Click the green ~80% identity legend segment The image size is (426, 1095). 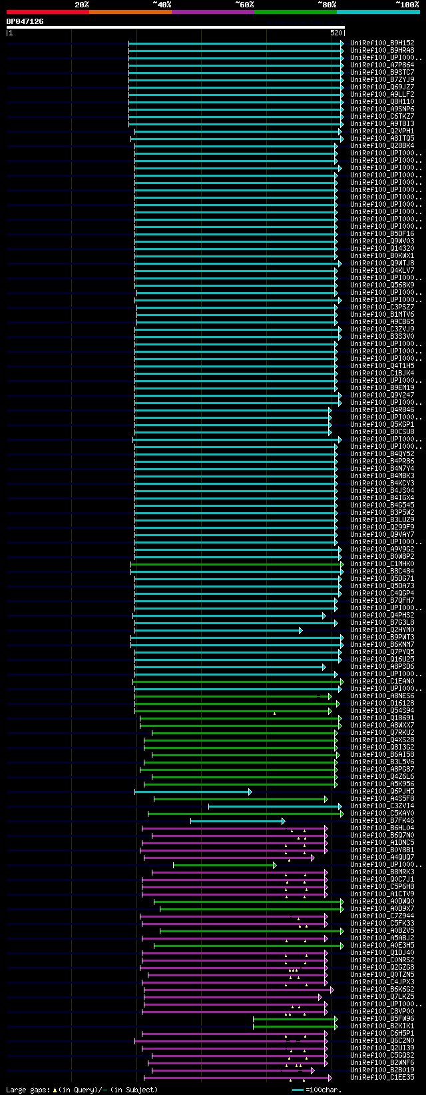point(296,12)
